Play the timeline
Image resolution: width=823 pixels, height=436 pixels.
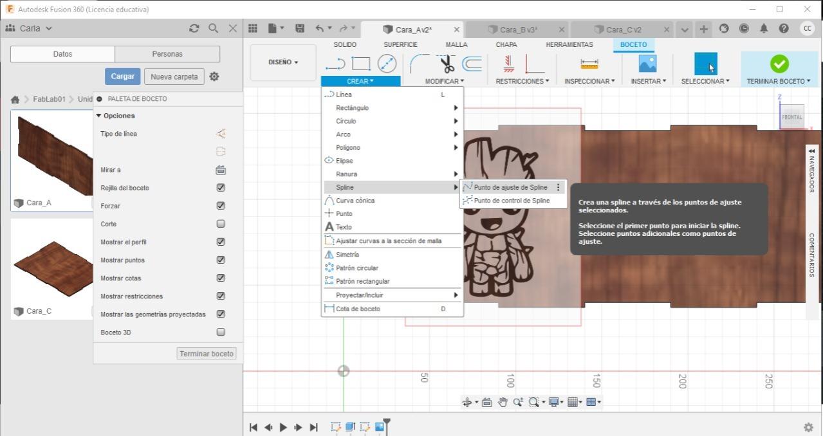point(283,427)
